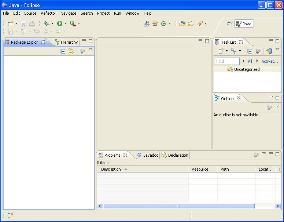Open the Package Explorer view menu triangle
The height and width of the screenshot is (222, 284).
tap(91, 49)
